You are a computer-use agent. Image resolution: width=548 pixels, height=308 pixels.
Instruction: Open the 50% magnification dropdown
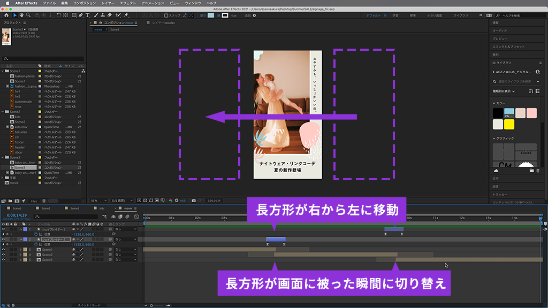pyautogui.click(x=98, y=201)
